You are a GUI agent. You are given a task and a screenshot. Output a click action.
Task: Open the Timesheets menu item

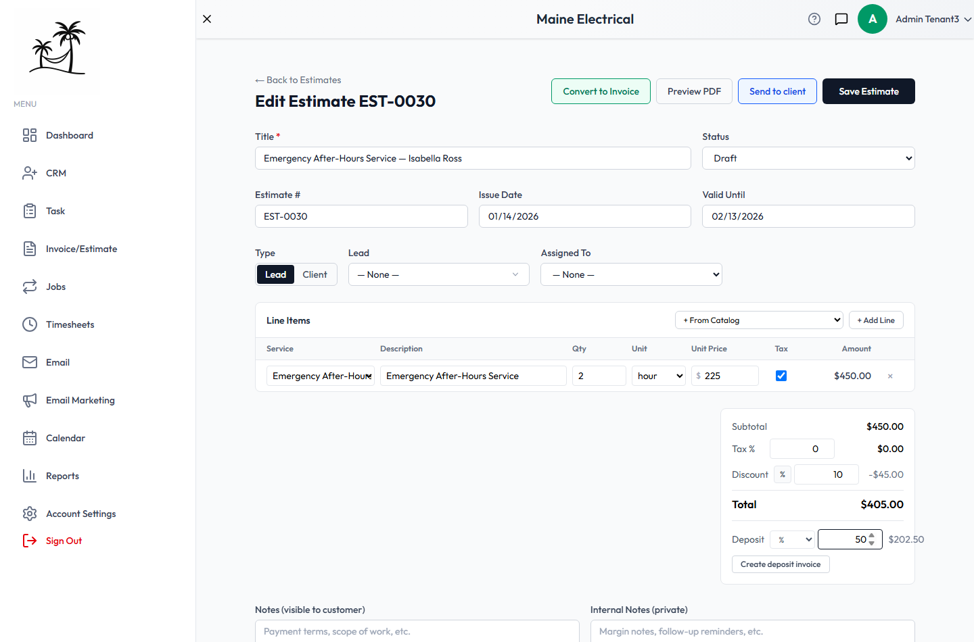(x=70, y=324)
